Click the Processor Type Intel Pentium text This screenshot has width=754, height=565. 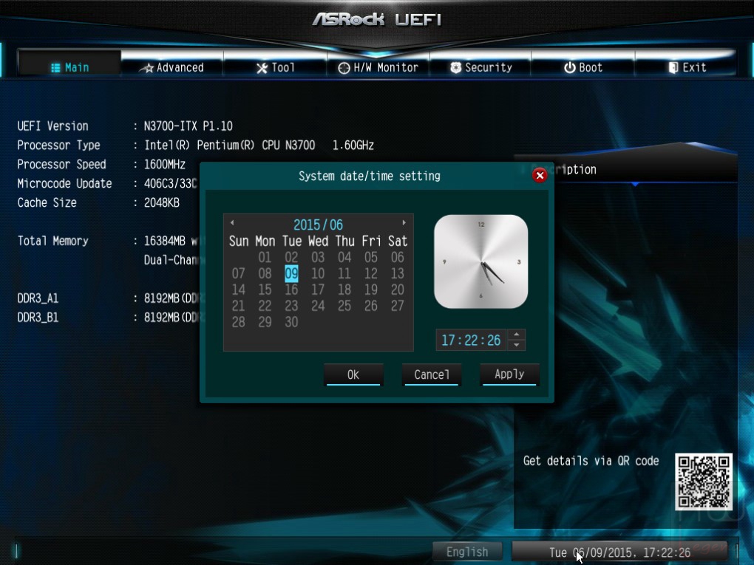coord(259,145)
